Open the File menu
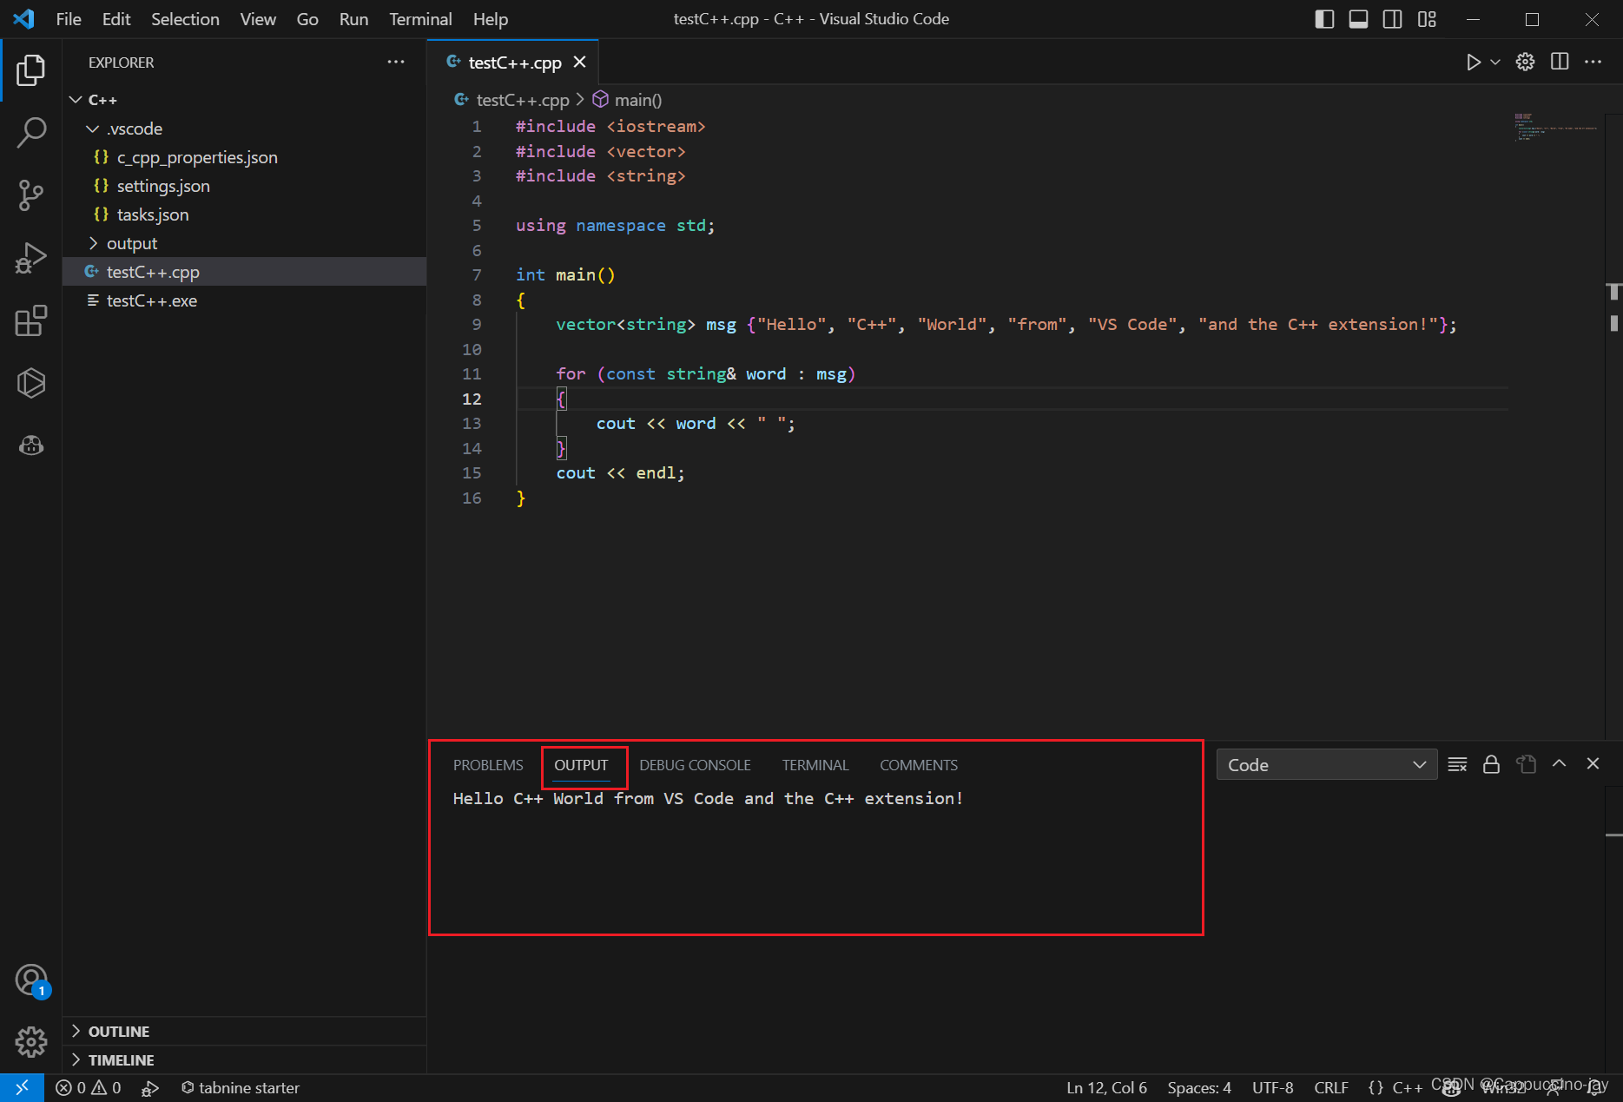Screen dimensions: 1623x1102 pyautogui.click(x=69, y=19)
